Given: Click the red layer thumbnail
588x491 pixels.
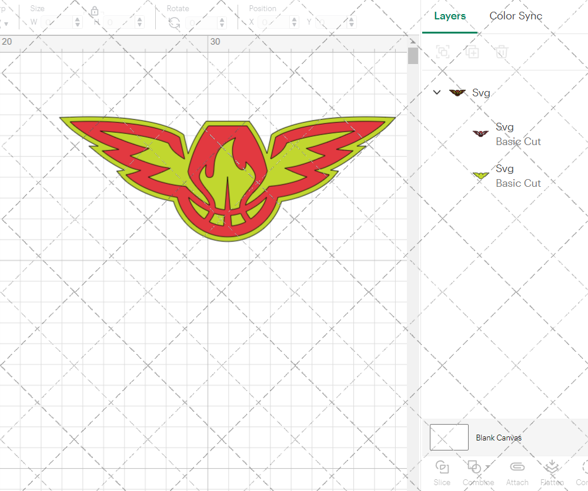Looking at the screenshot, I should click(480, 134).
